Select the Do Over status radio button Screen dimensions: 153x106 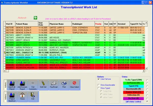coord(147,98)
